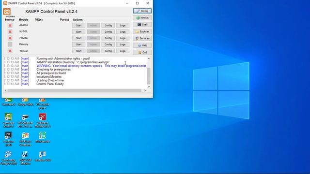Open the MySQL Logs menu
The image size is (310, 174).
123,32
